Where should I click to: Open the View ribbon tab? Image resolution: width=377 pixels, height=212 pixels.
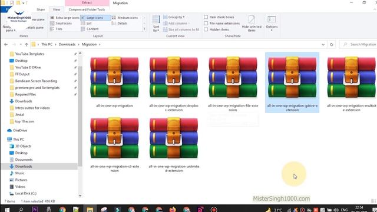pyautogui.click(x=57, y=9)
